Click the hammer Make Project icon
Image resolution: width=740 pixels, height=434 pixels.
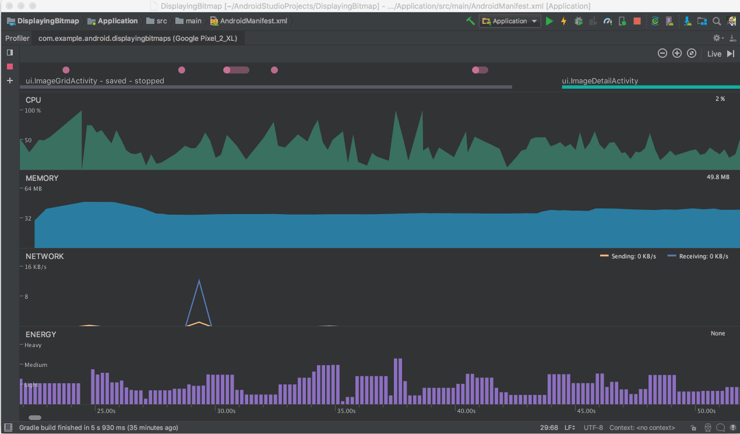point(470,21)
